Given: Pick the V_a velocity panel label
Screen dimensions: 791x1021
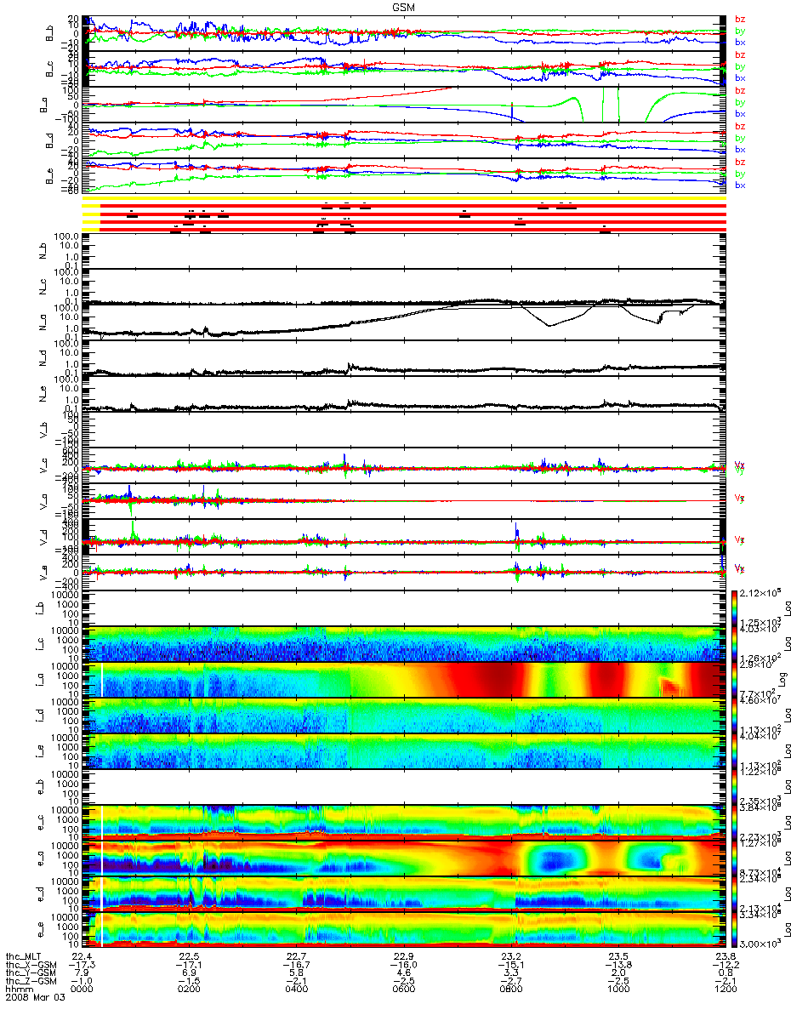Looking at the screenshot, I should [x=44, y=500].
